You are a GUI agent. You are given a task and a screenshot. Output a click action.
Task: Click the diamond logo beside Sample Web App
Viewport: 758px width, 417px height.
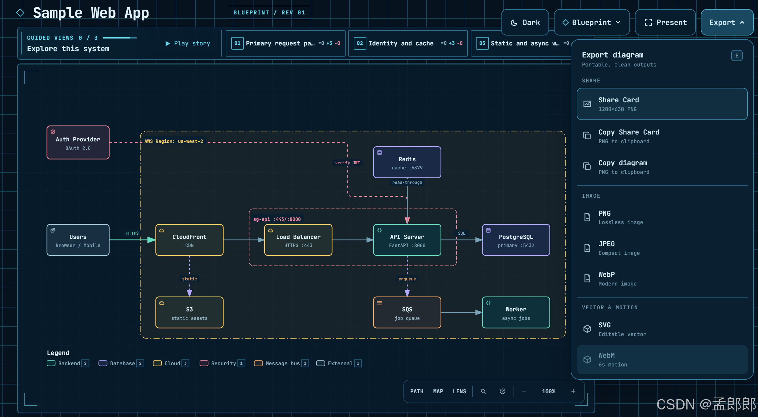[x=20, y=13]
